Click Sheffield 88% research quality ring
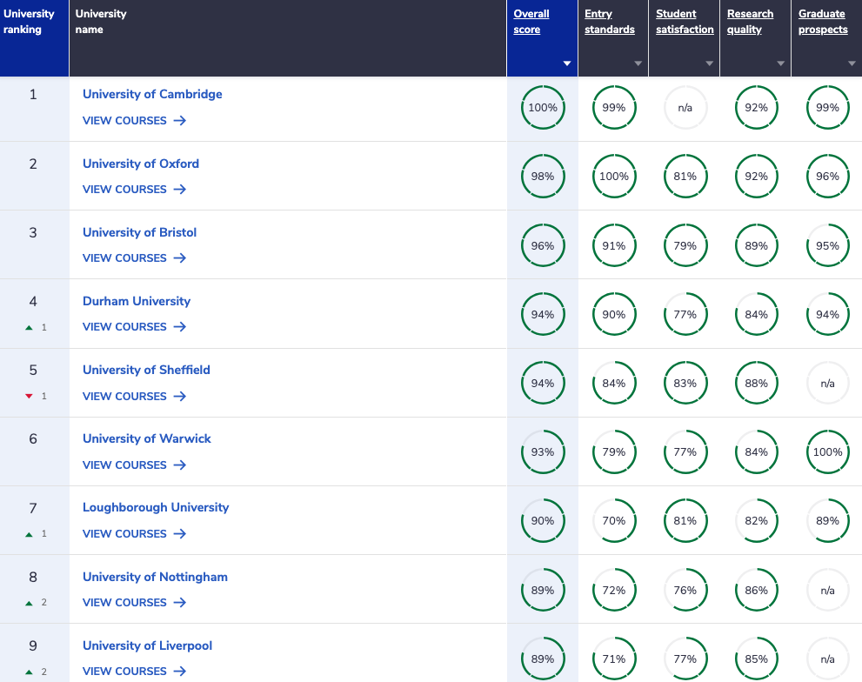Screen dimensions: 862x682 pyautogui.click(x=757, y=383)
